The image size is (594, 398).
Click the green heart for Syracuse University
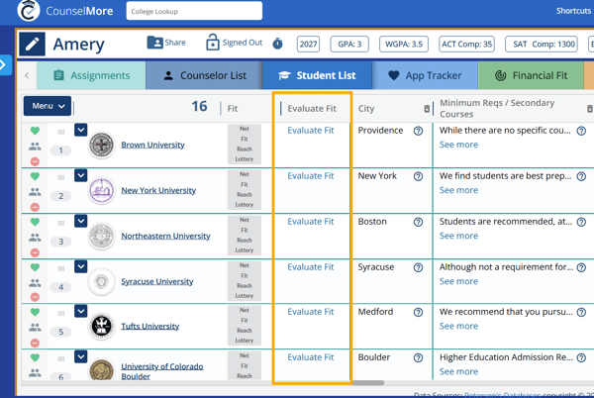(35, 267)
